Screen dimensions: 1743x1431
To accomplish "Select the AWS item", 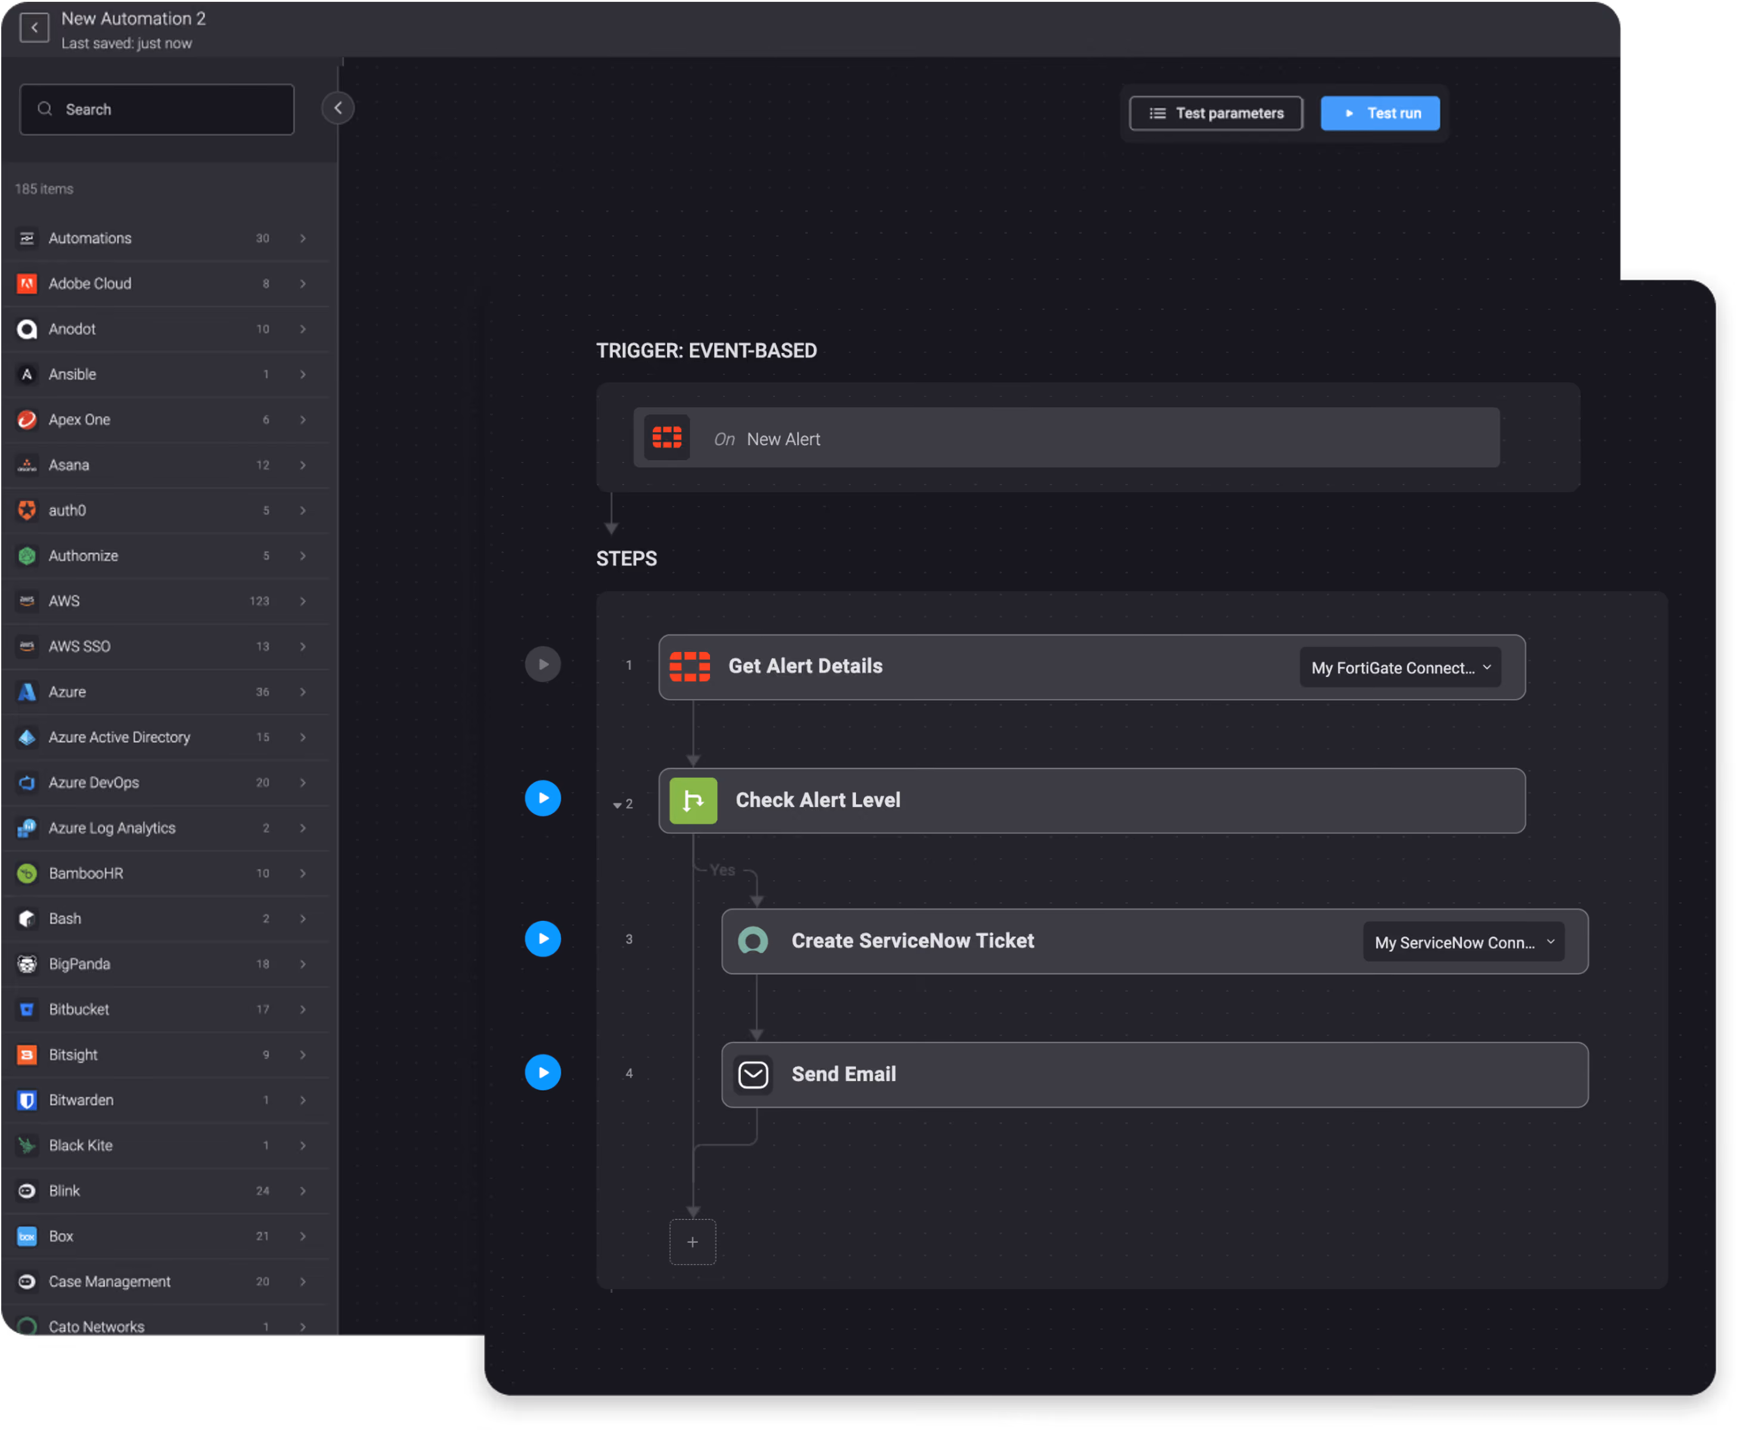I will point(165,601).
